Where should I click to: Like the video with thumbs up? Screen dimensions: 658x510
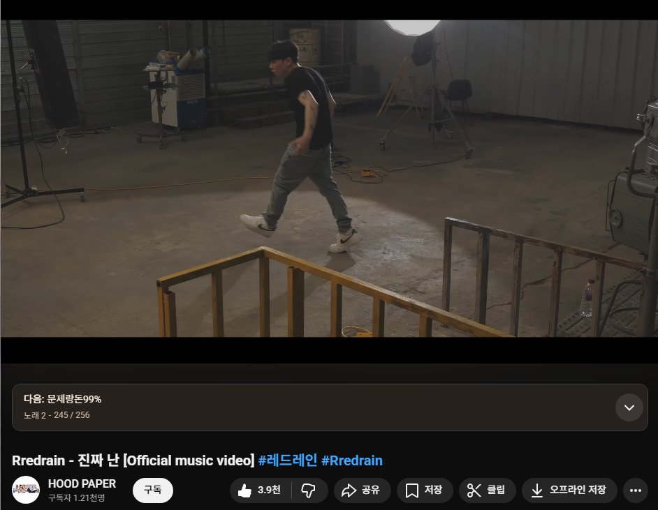[x=260, y=490]
